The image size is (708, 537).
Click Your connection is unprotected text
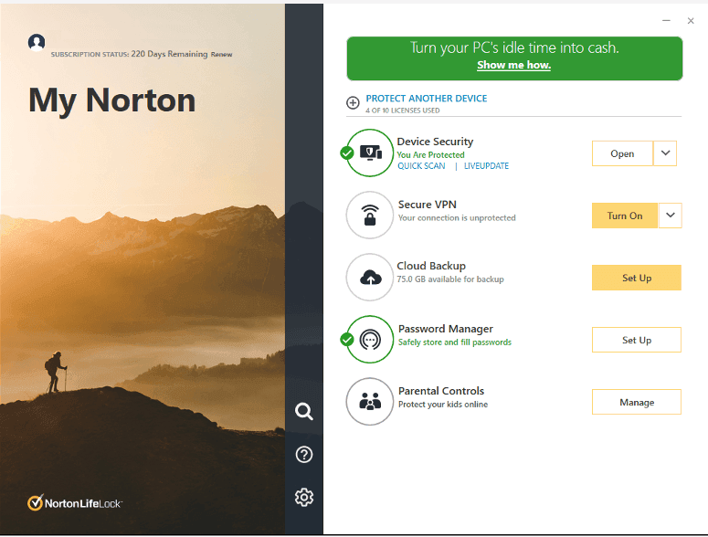click(457, 217)
